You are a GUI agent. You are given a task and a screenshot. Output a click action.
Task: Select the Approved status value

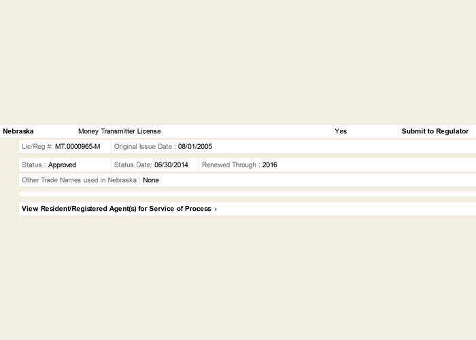(x=62, y=165)
